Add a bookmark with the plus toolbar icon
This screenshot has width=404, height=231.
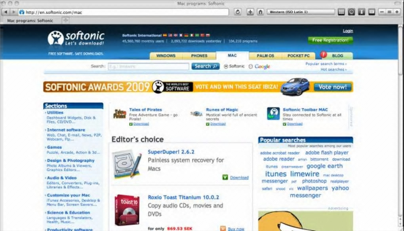click(250, 12)
